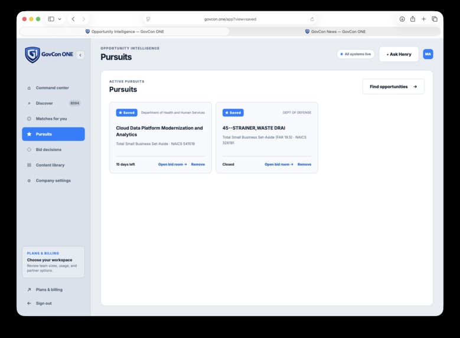460x338 pixels.
Task: Click the search icon beside Discover
Action: pos(29,103)
